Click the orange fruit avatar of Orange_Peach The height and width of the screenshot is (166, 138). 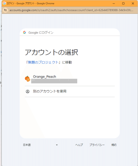(27, 79)
